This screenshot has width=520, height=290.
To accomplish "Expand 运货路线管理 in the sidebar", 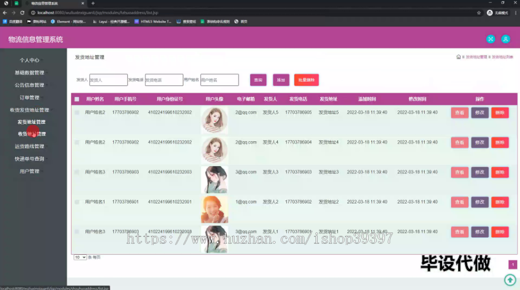I will pos(29,146).
